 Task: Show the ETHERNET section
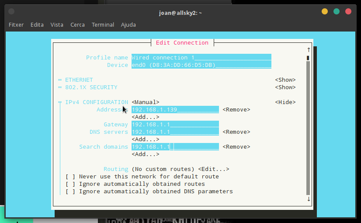(x=285, y=80)
